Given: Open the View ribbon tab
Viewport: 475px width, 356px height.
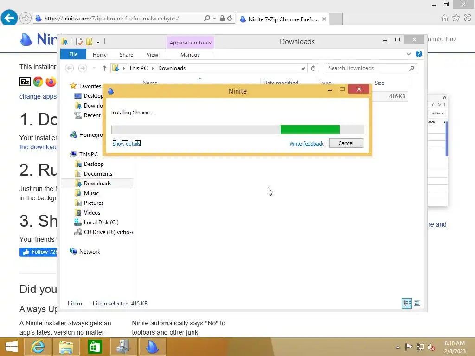Looking at the screenshot, I should click(x=152, y=55).
